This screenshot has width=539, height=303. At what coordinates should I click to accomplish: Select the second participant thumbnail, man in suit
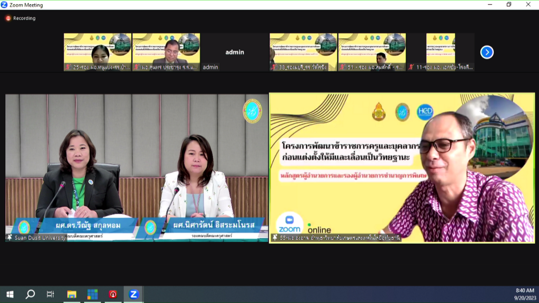point(166,52)
